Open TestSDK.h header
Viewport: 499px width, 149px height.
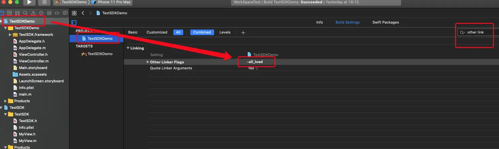28,121
